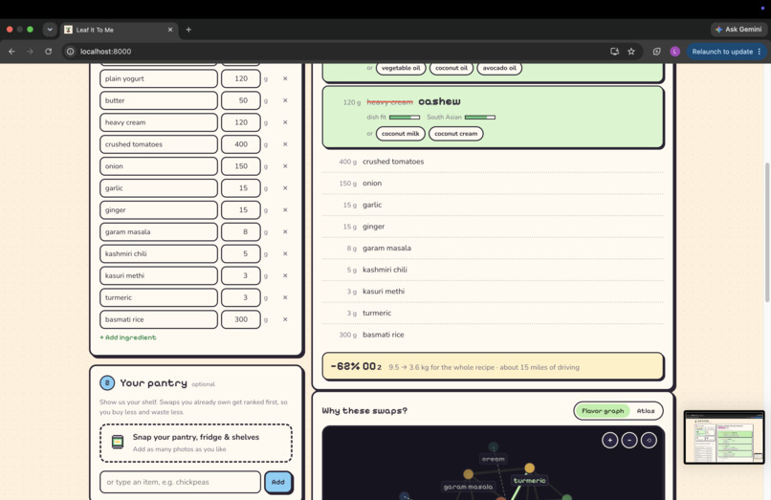Remove the plain yogurt ingredient row

coord(285,78)
